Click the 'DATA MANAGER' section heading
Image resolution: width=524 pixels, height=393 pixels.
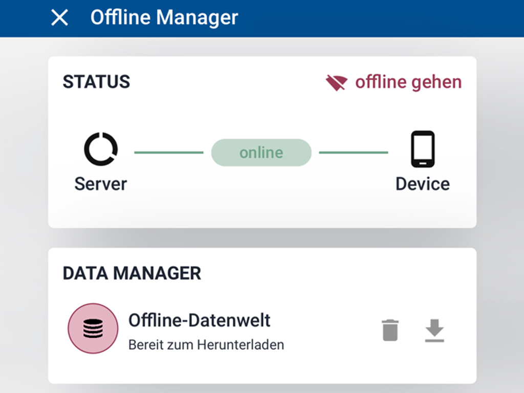(x=132, y=273)
